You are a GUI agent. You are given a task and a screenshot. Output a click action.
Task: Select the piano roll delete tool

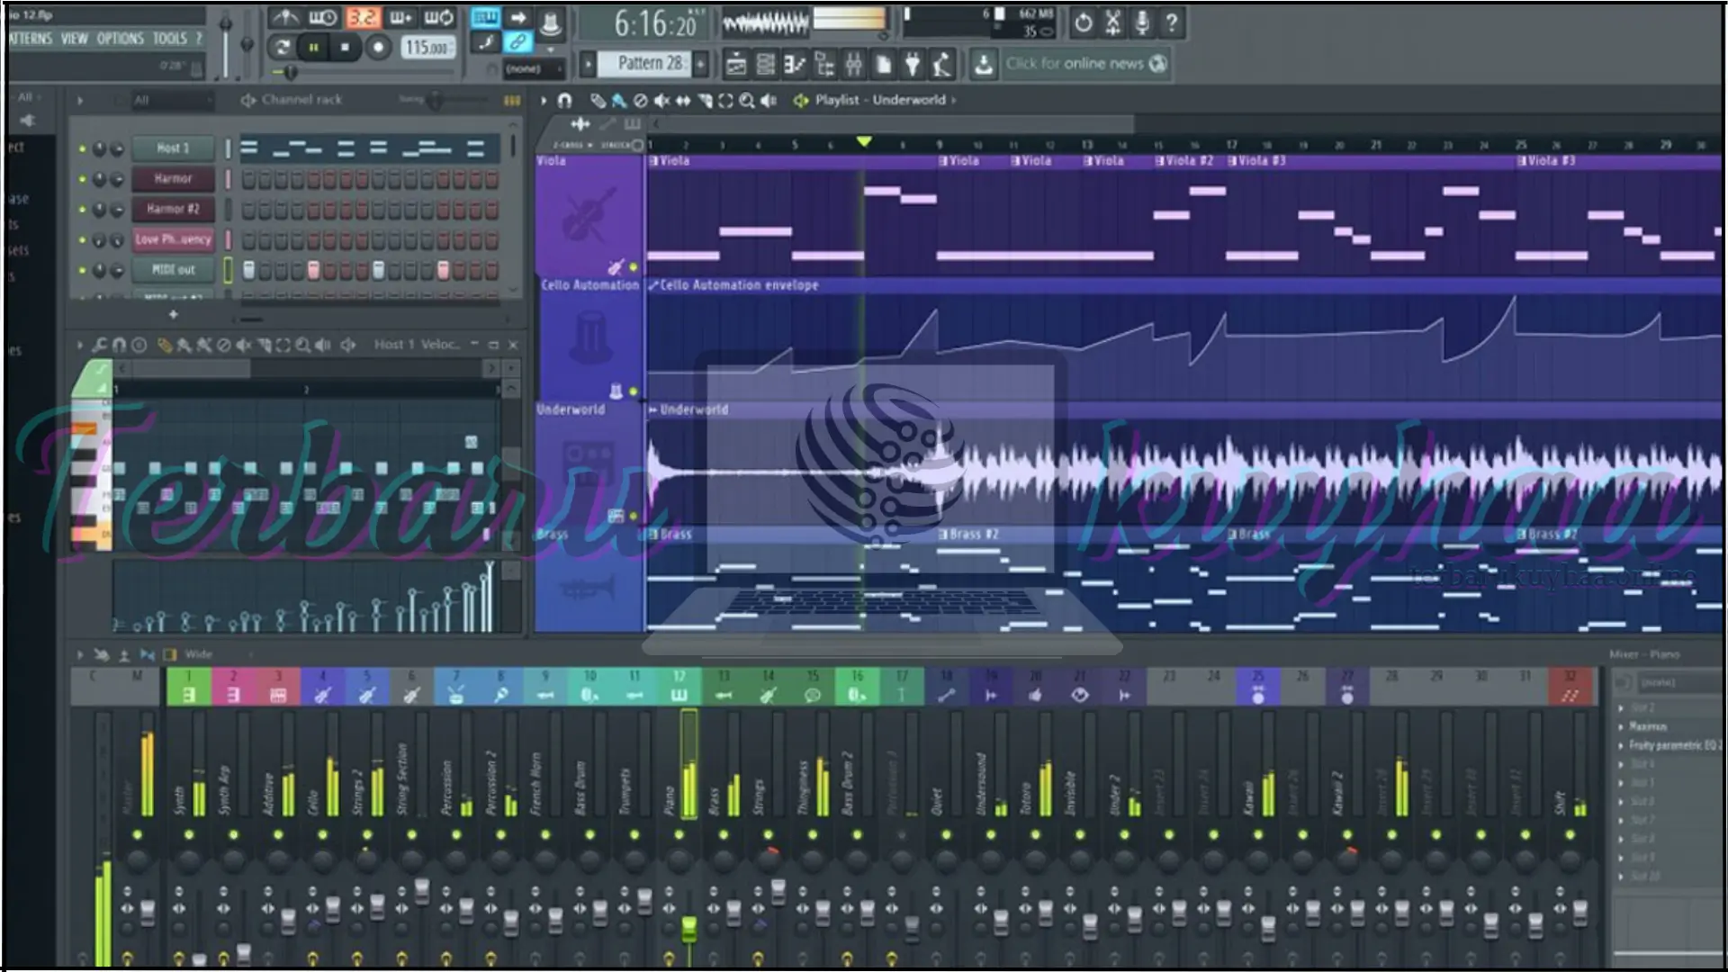coord(224,345)
